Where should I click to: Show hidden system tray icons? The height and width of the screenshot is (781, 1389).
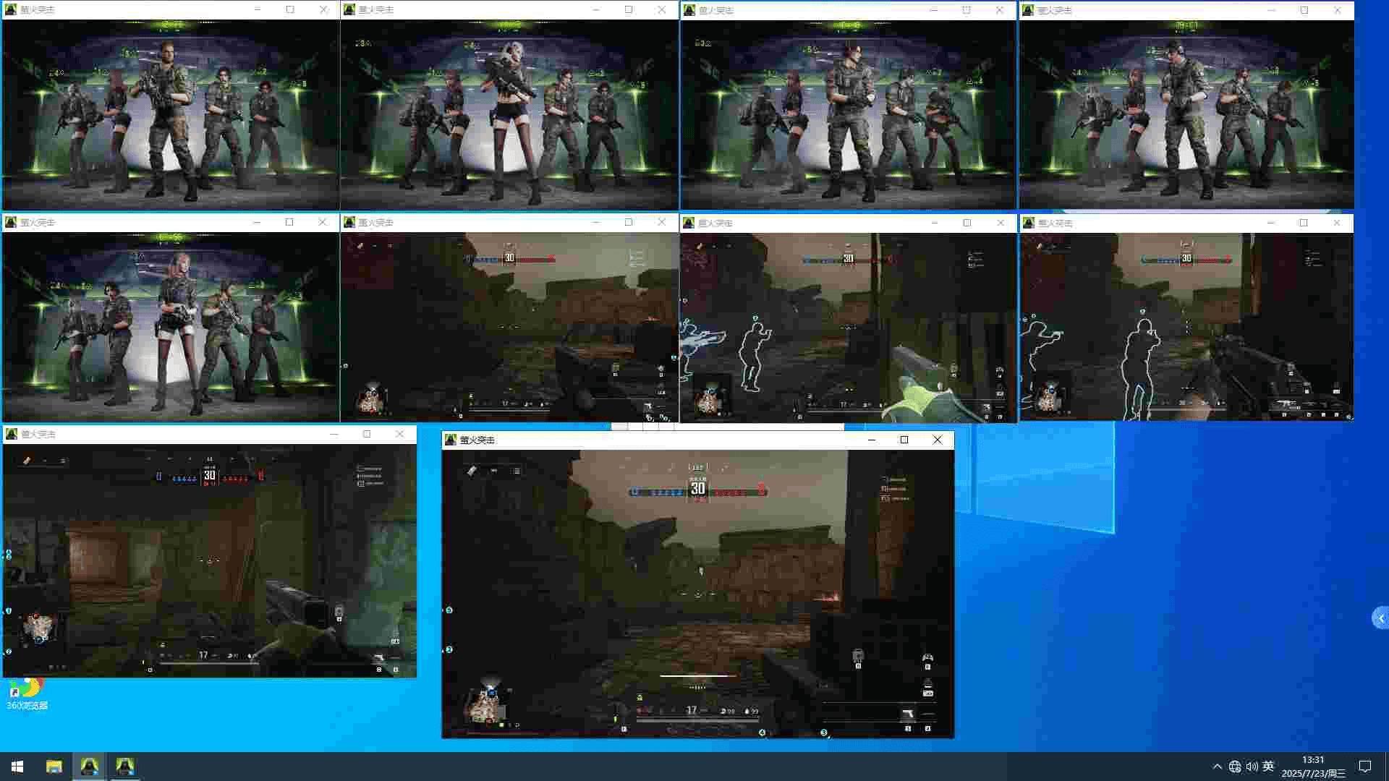click(x=1217, y=767)
